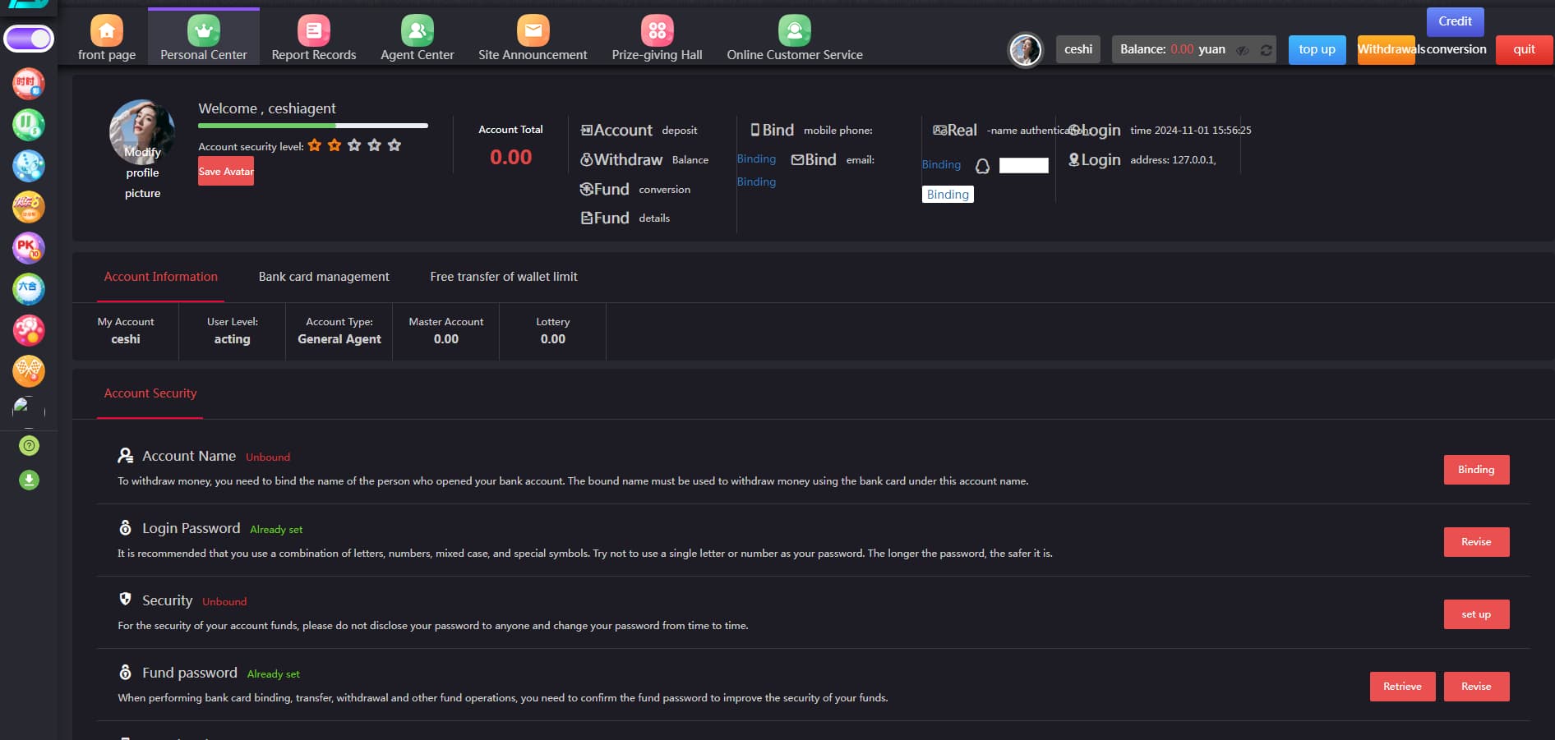This screenshot has width=1555, height=740.
Task: Refresh the balance with the reload icon
Action: [1267, 50]
